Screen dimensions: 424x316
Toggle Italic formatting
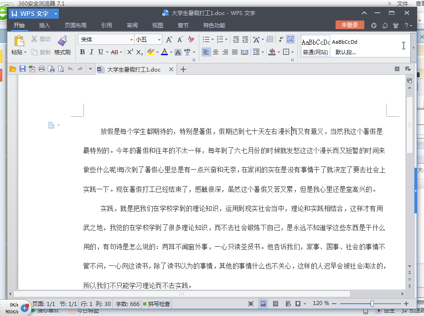[91, 52]
